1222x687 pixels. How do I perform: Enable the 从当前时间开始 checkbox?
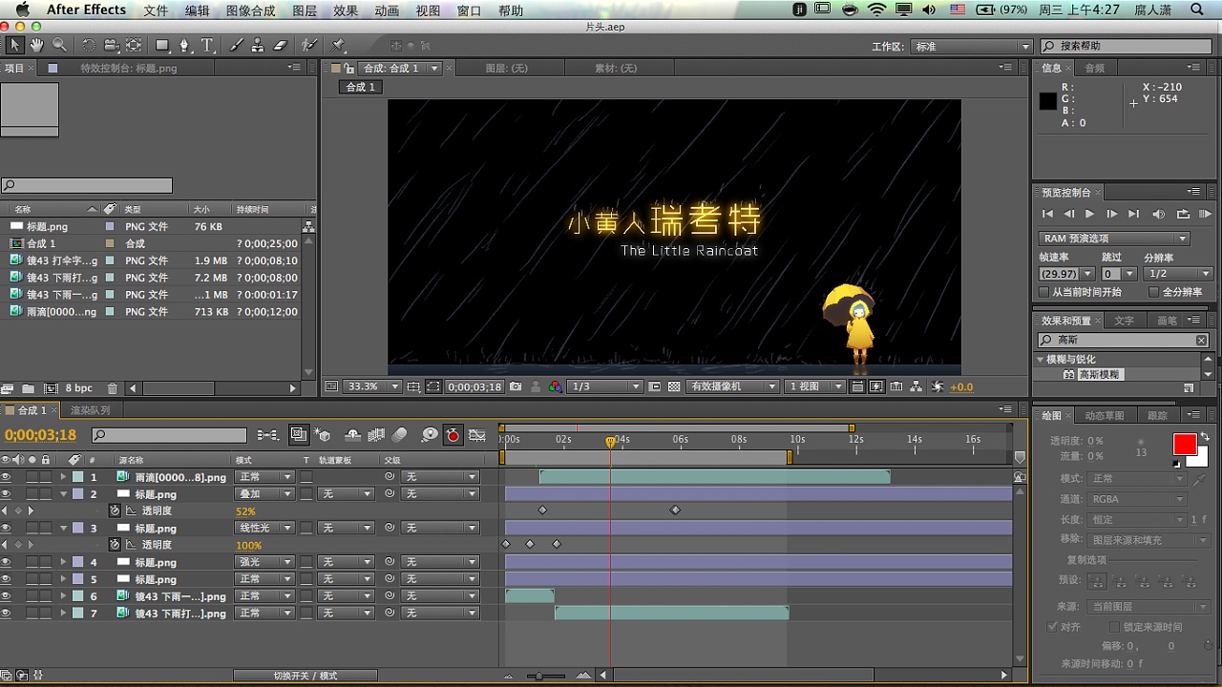click(1044, 292)
